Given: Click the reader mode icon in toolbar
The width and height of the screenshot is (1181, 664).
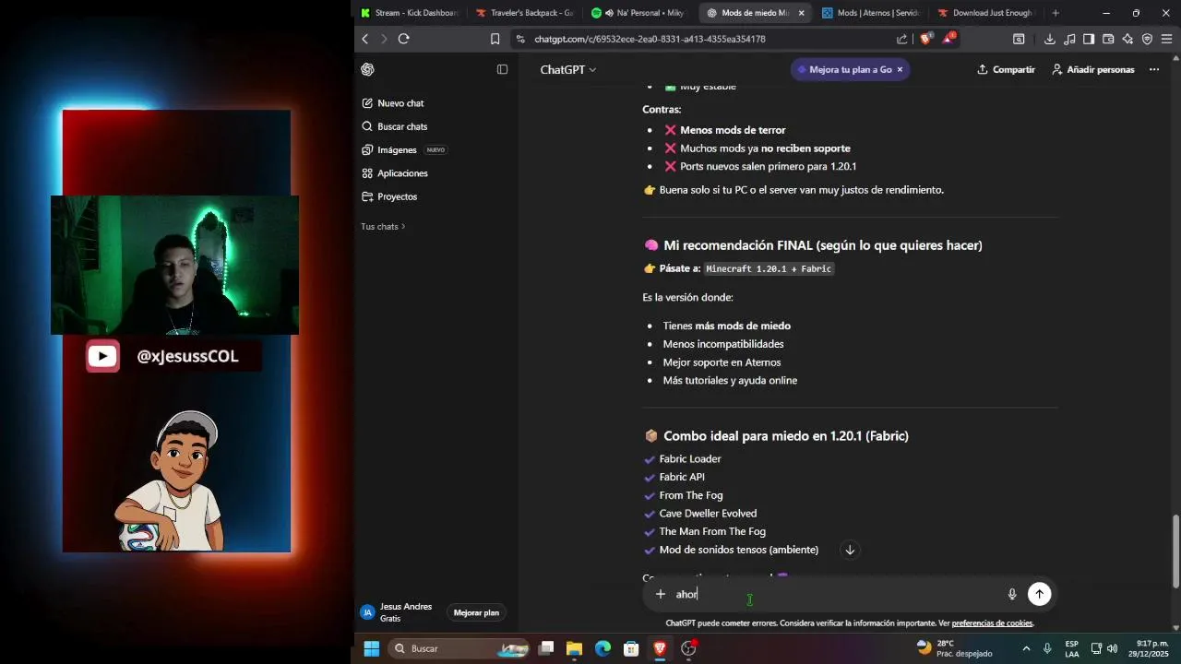Looking at the screenshot, I should pyautogui.click(x=1019, y=39).
